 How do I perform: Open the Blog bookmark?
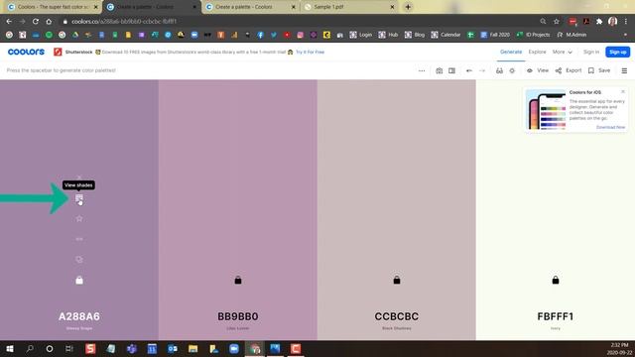coord(415,35)
